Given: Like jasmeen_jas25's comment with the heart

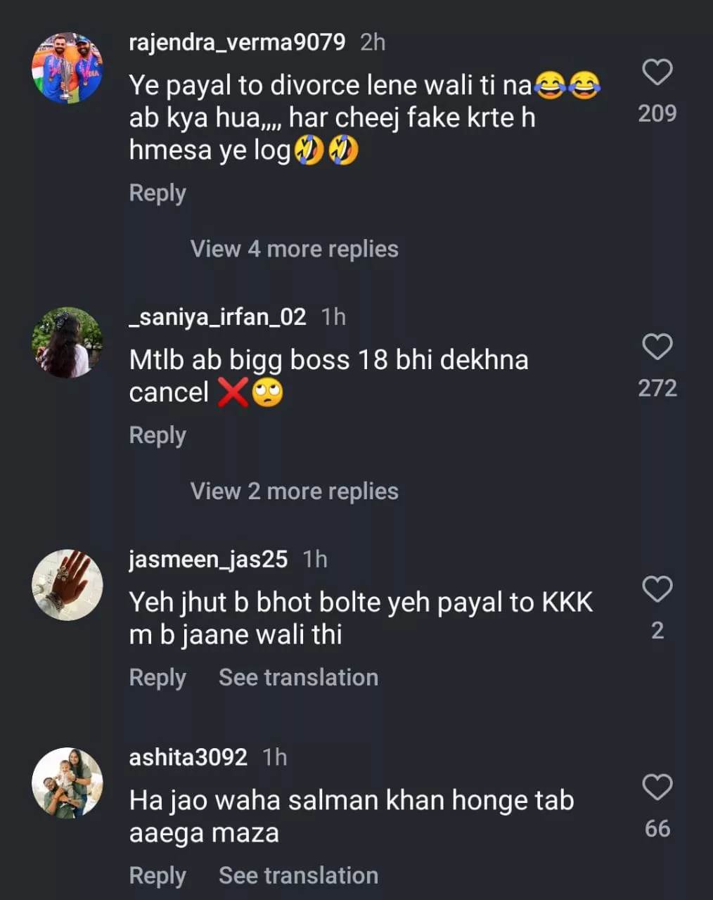Looking at the screenshot, I should click(657, 589).
